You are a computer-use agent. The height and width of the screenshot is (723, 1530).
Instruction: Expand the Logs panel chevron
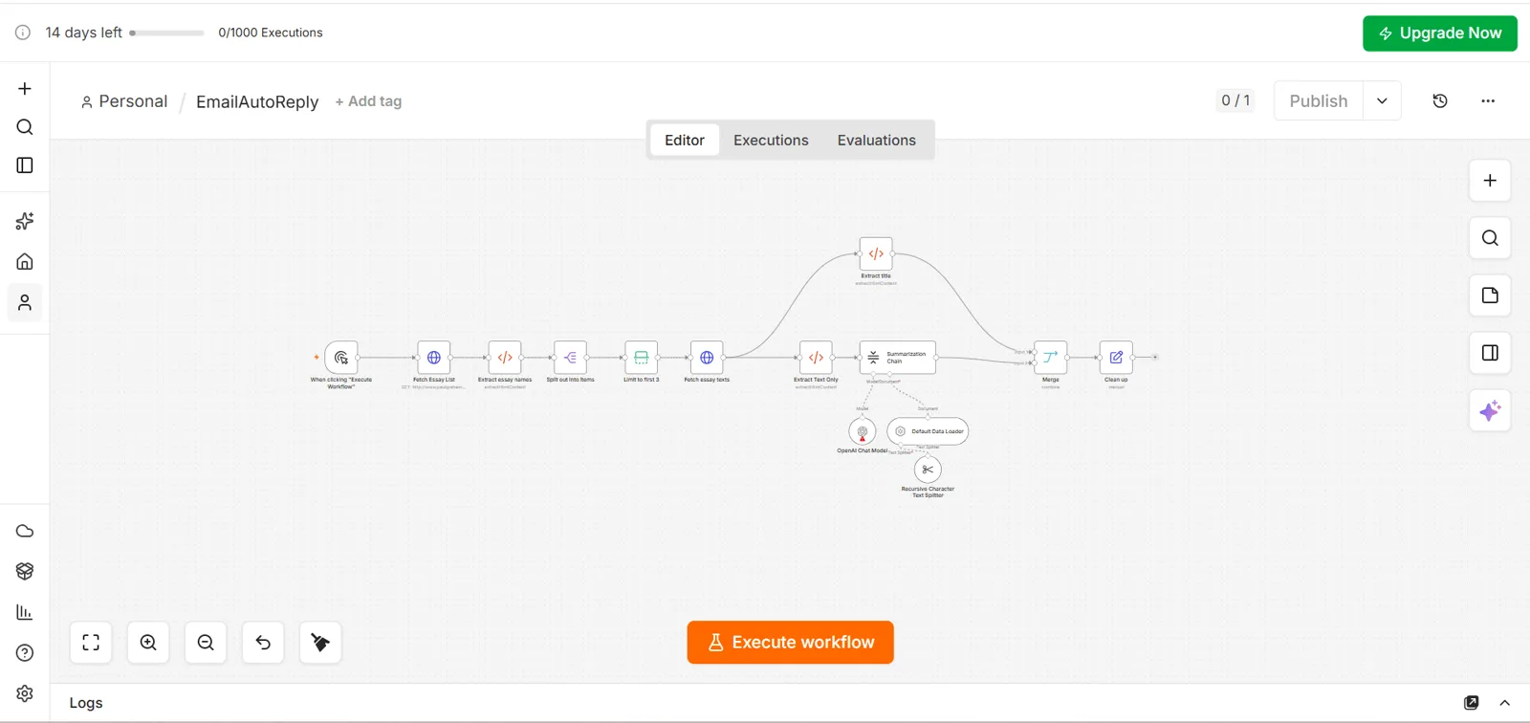[1505, 703]
